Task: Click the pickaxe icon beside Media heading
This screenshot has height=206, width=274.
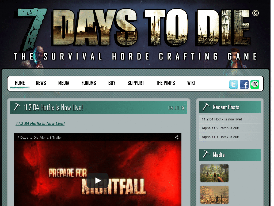Action: click(x=206, y=154)
